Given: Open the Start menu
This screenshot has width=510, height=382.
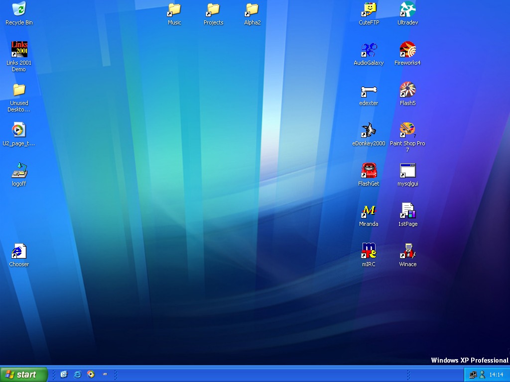Looking at the screenshot, I should click(23, 375).
